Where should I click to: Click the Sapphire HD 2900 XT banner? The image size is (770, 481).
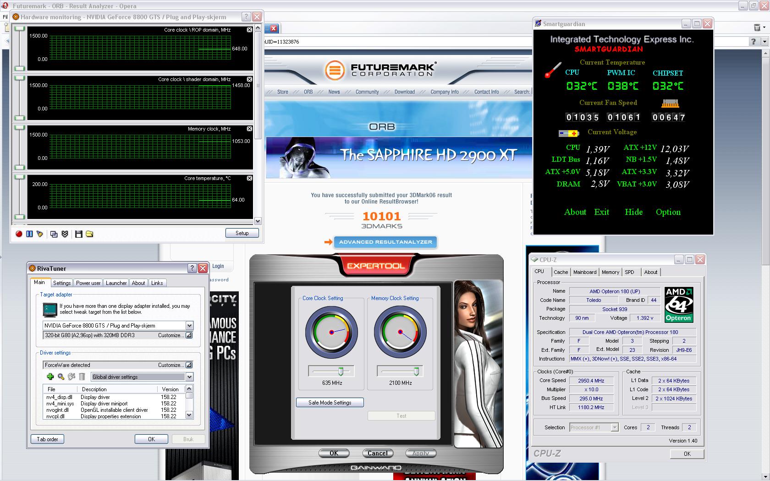pos(398,157)
